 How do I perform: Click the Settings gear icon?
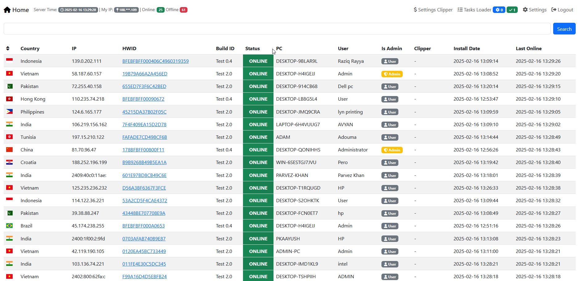tap(525, 10)
